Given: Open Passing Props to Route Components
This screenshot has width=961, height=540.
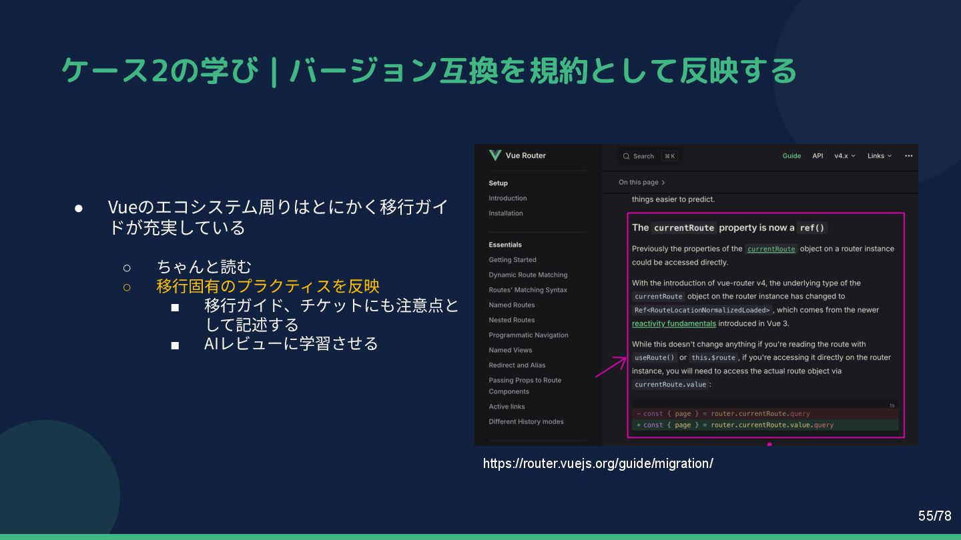Looking at the screenshot, I should 525,386.
